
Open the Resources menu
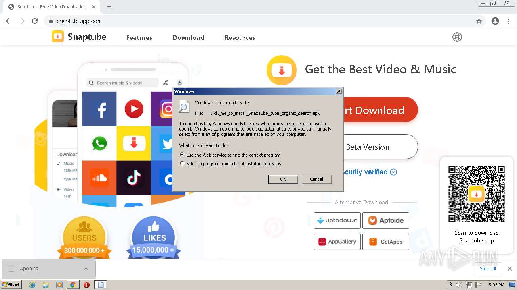tap(240, 37)
